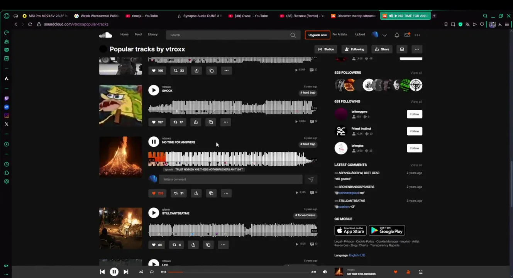Screen dimensions: 513x278
Task: Open profile more-options ellipsis button
Action: (x=417, y=49)
